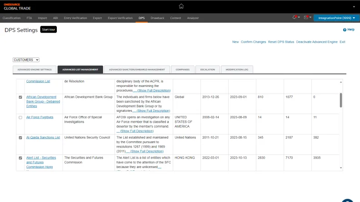
Task: Click the Confirm Changes link
Action: (x=253, y=42)
